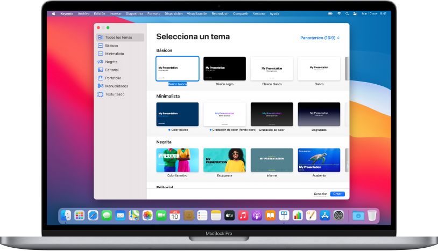Select the Básicos category in sidebar
Screen dimensions: 438x251
point(111,46)
